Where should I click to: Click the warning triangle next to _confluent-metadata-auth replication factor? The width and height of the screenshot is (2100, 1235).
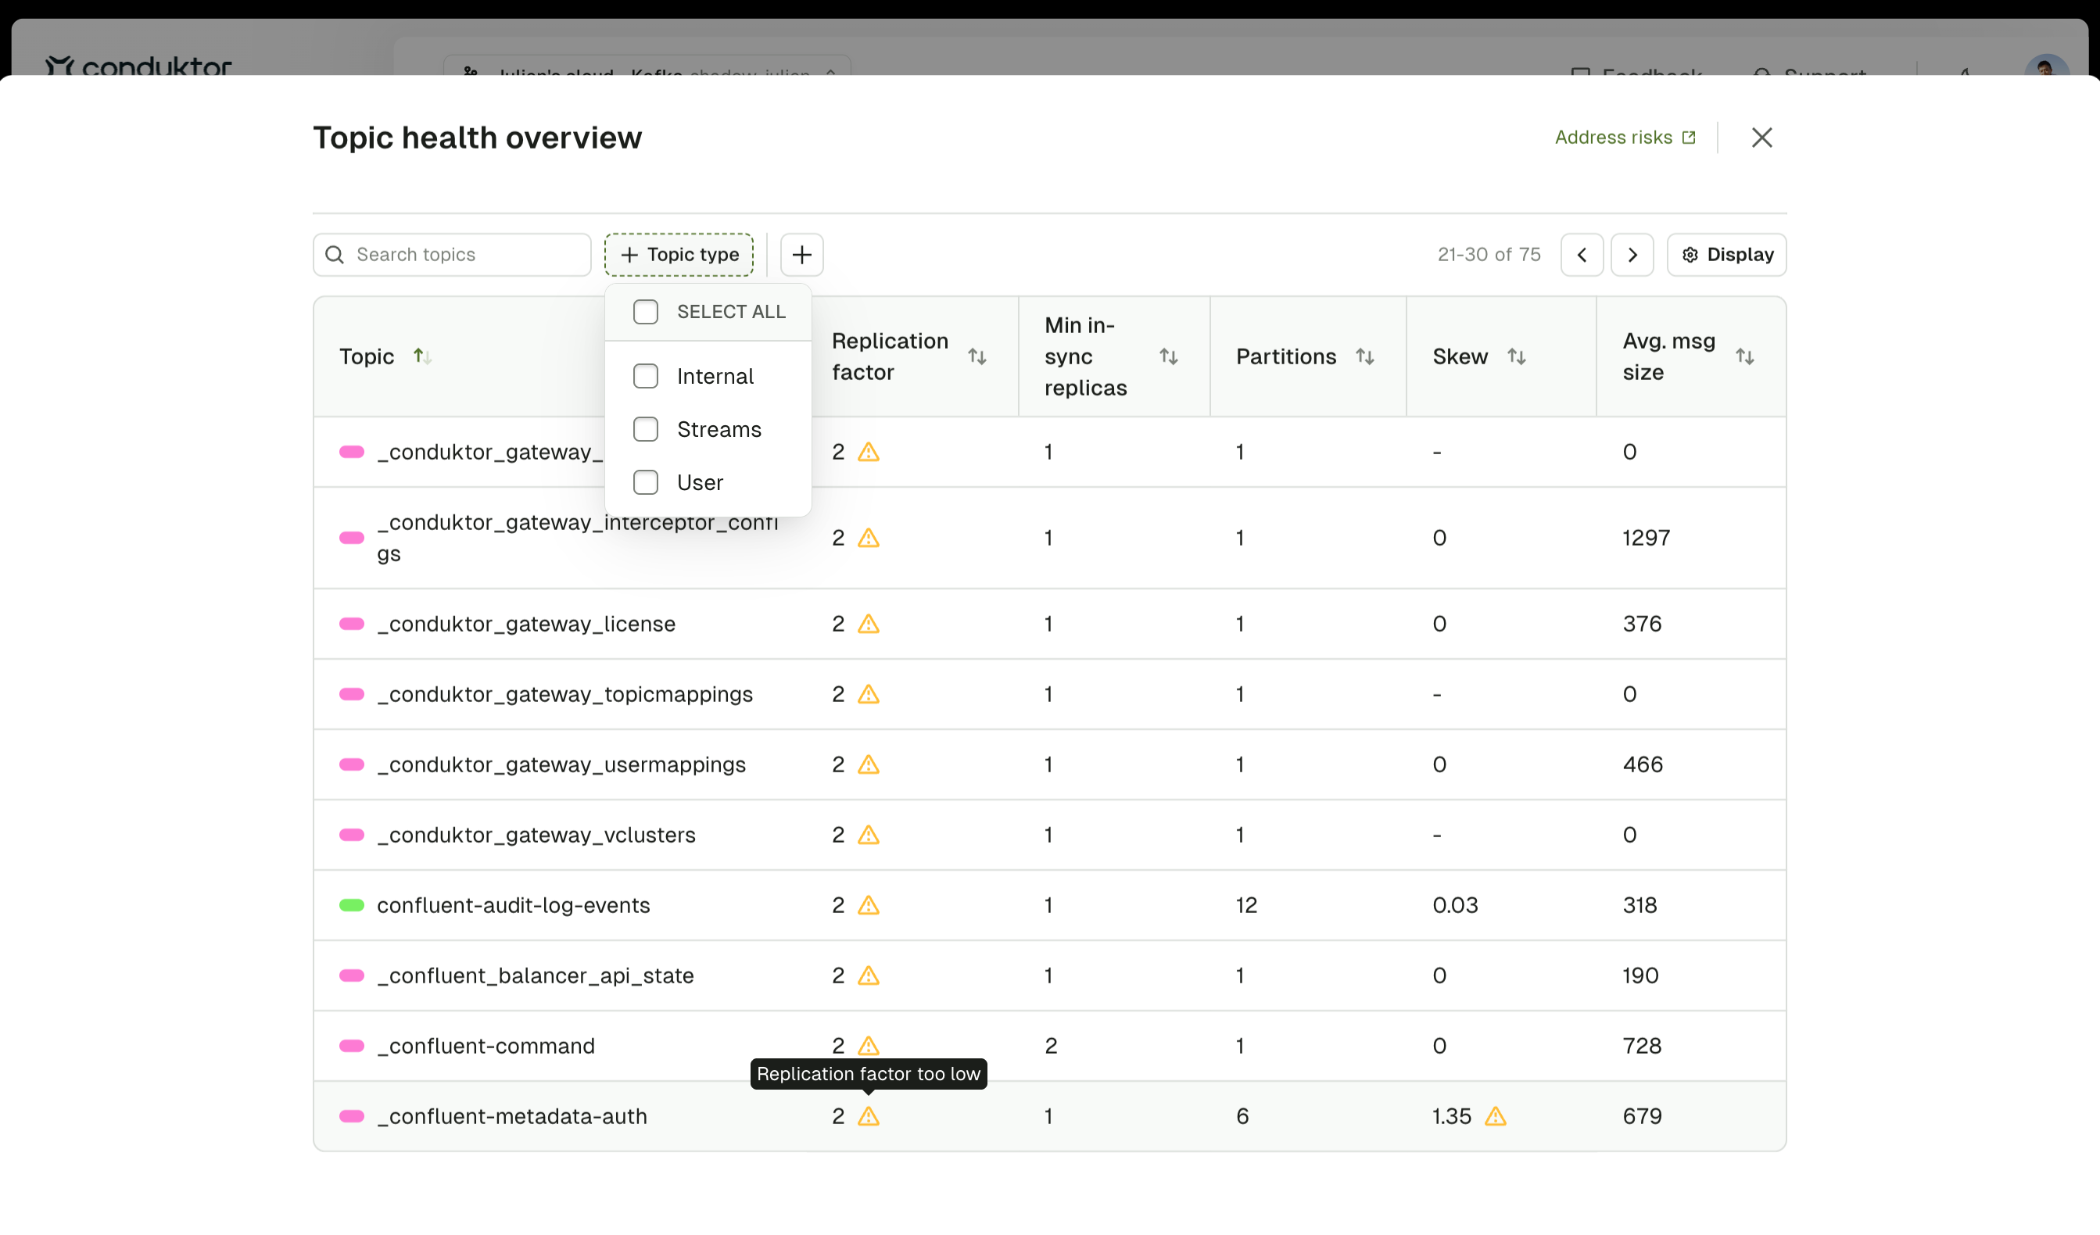pyautogui.click(x=869, y=1116)
